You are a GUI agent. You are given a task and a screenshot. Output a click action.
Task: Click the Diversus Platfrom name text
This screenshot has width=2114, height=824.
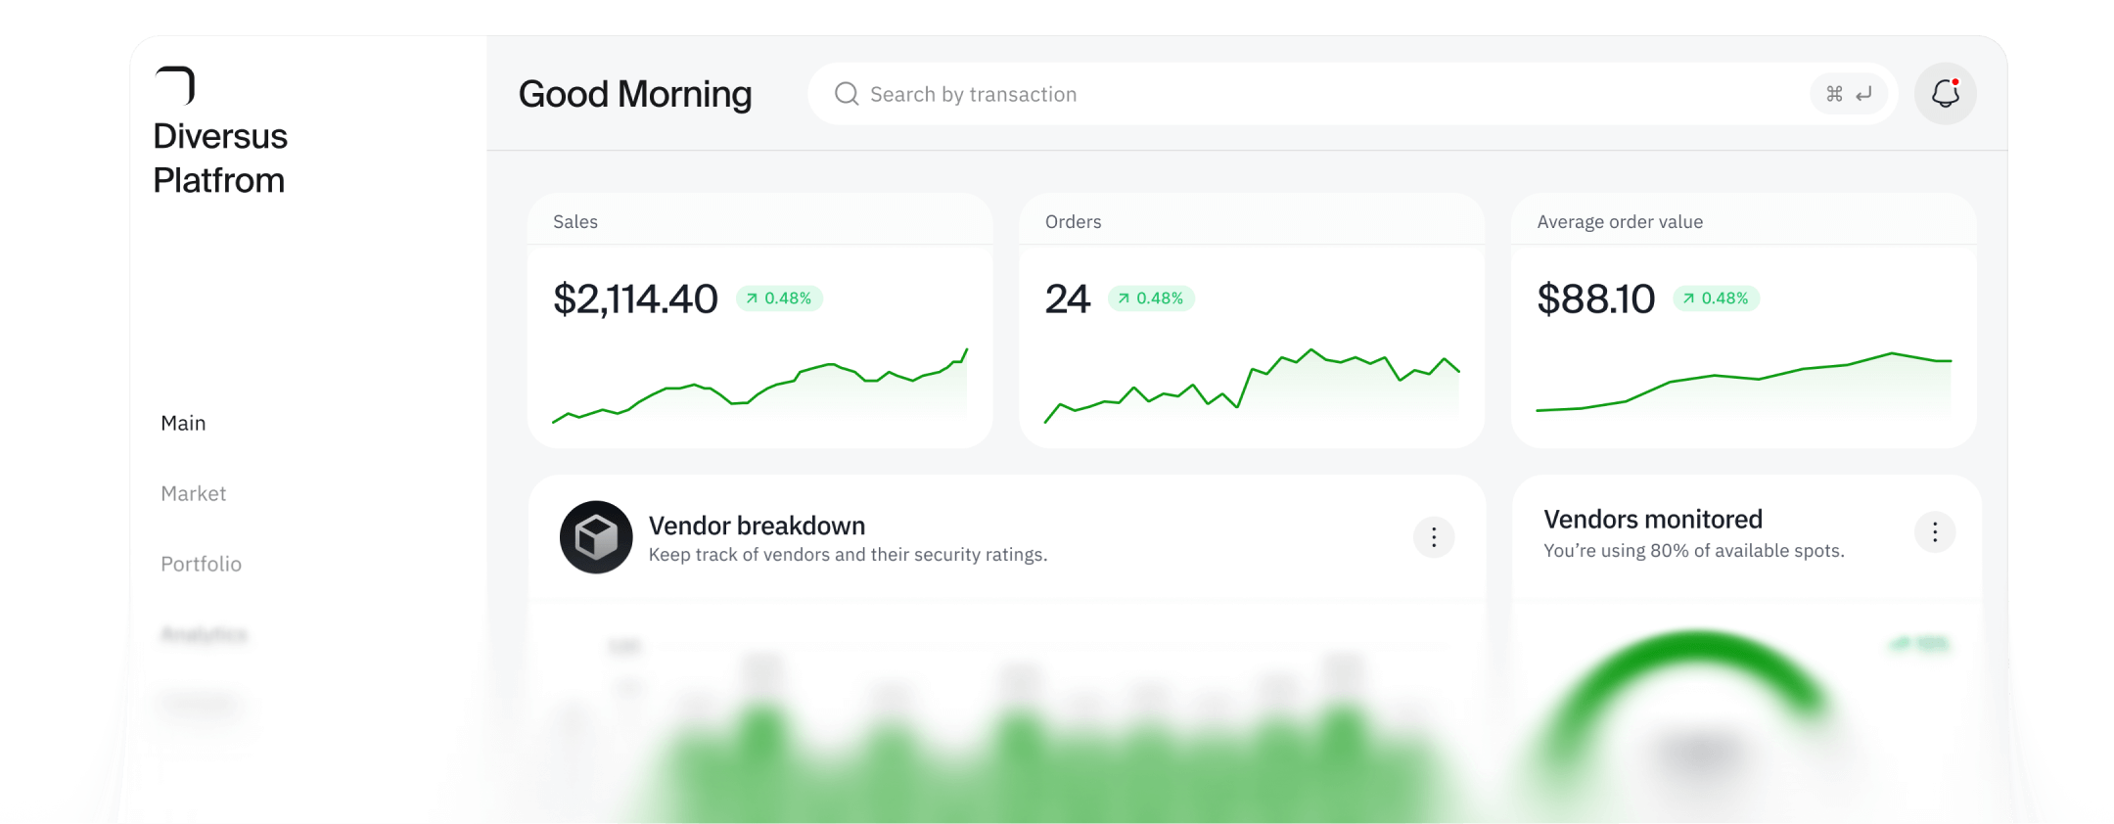click(220, 159)
